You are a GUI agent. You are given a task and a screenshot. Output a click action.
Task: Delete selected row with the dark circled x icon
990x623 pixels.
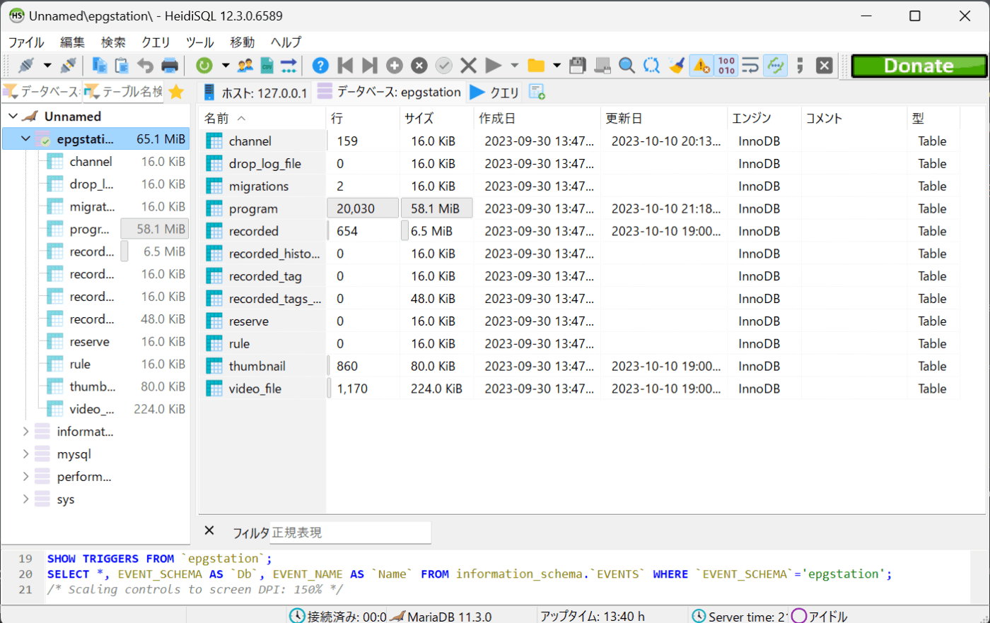(419, 66)
